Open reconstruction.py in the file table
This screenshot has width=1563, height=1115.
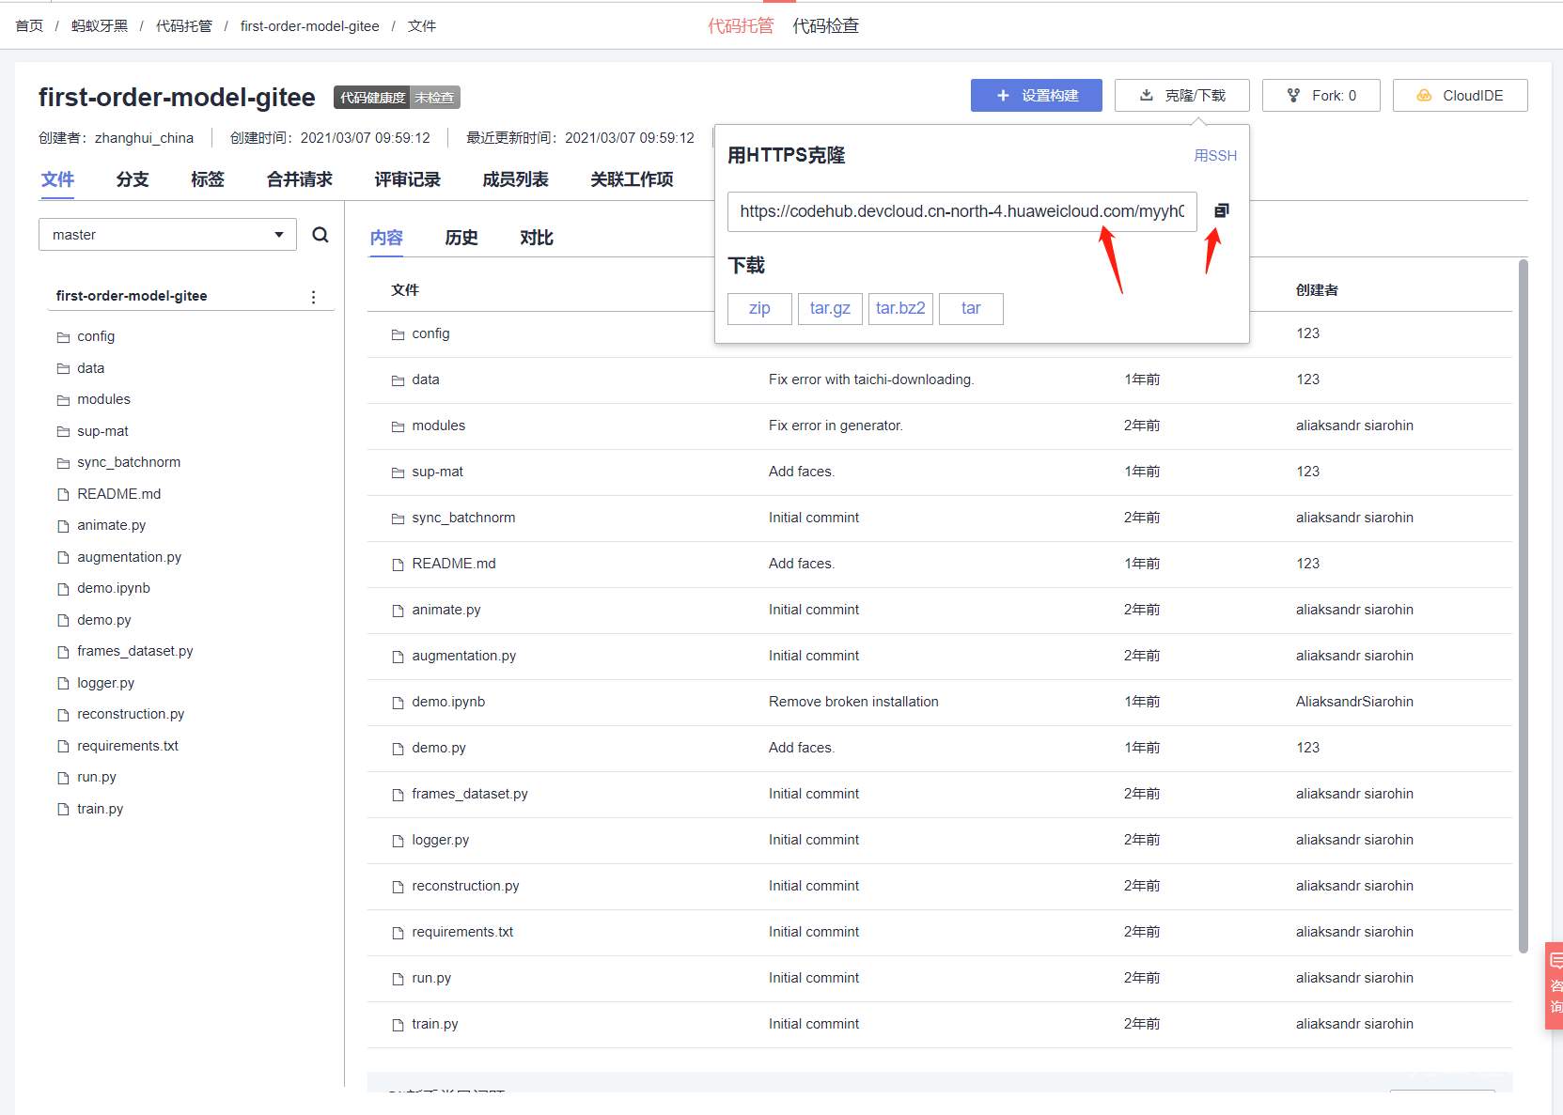[x=465, y=886]
